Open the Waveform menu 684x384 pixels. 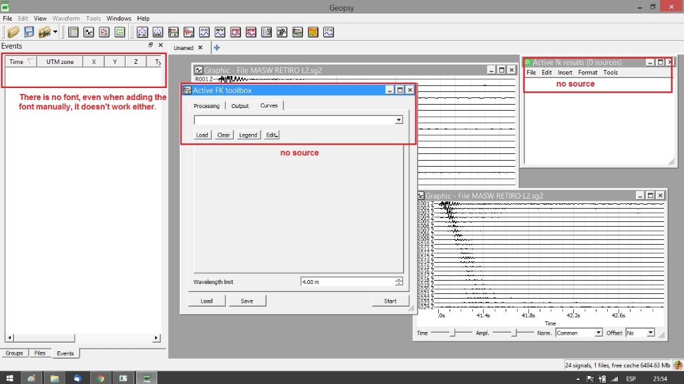click(65, 19)
